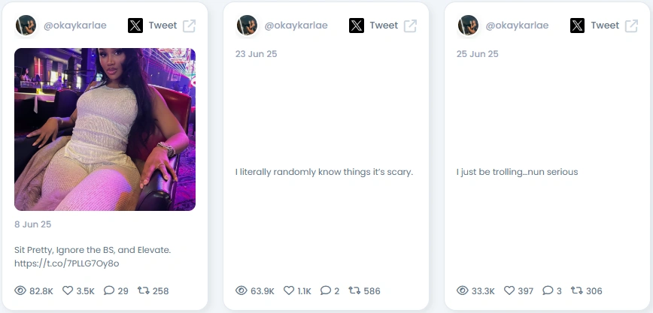Open external link icon on the 8 Jun tweet
Viewport: 653px width, 313px height.
pyautogui.click(x=189, y=26)
